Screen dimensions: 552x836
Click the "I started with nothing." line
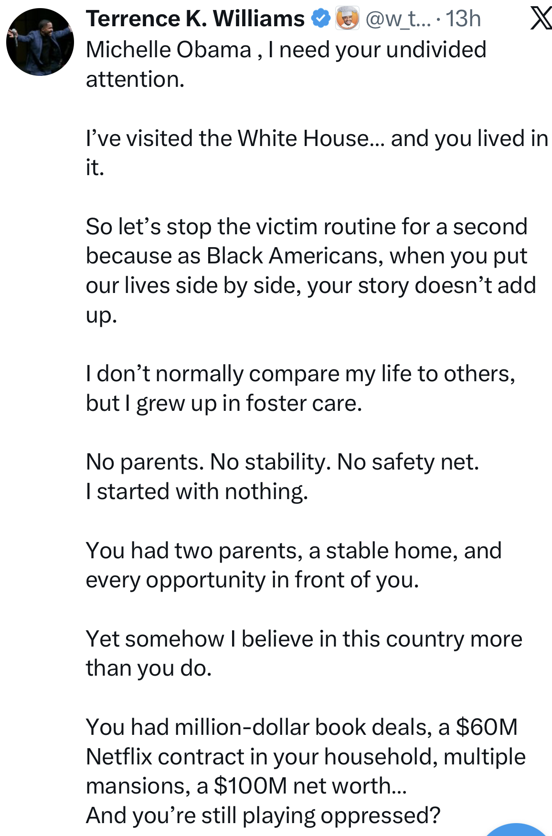click(x=197, y=491)
